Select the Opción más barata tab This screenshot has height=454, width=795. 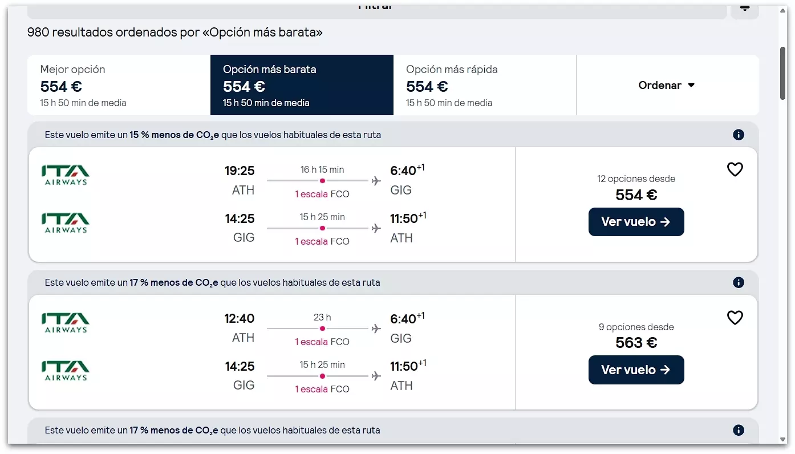tap(302, 85)
